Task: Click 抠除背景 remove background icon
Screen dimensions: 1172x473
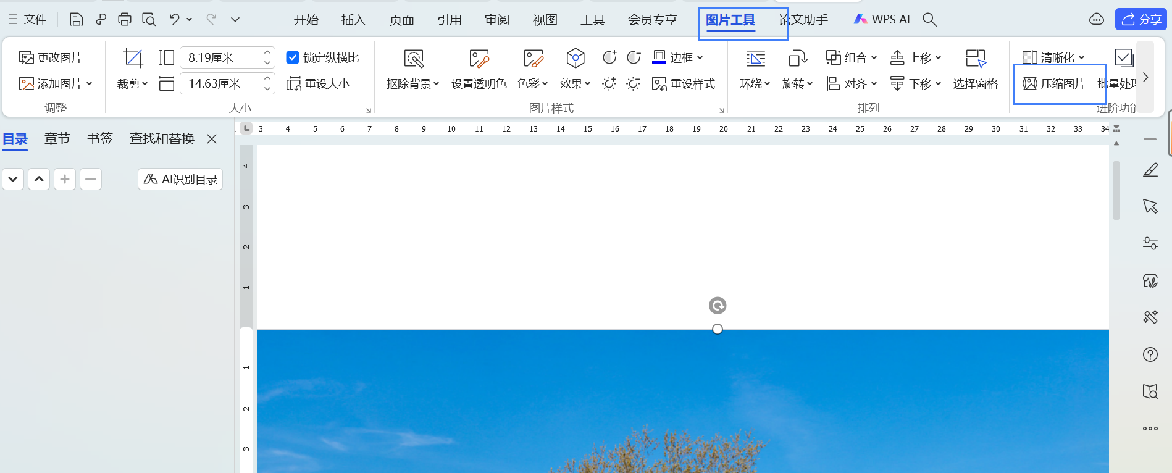Action: click(414, 59)
